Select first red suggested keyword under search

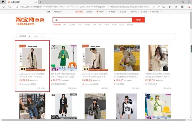pyautogui.click(x=57, y=25)
